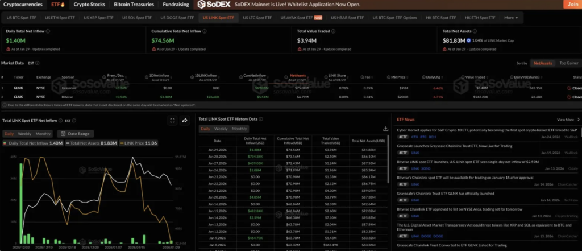Switch to US BTC Spot ETF tab
The height and width of the screenshot is (251, 582).
click(21, 18)
